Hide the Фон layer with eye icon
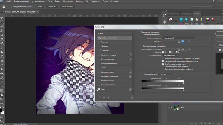Image resolution: width=223 pixels, height=125 pixels. (x=170, y=107)
